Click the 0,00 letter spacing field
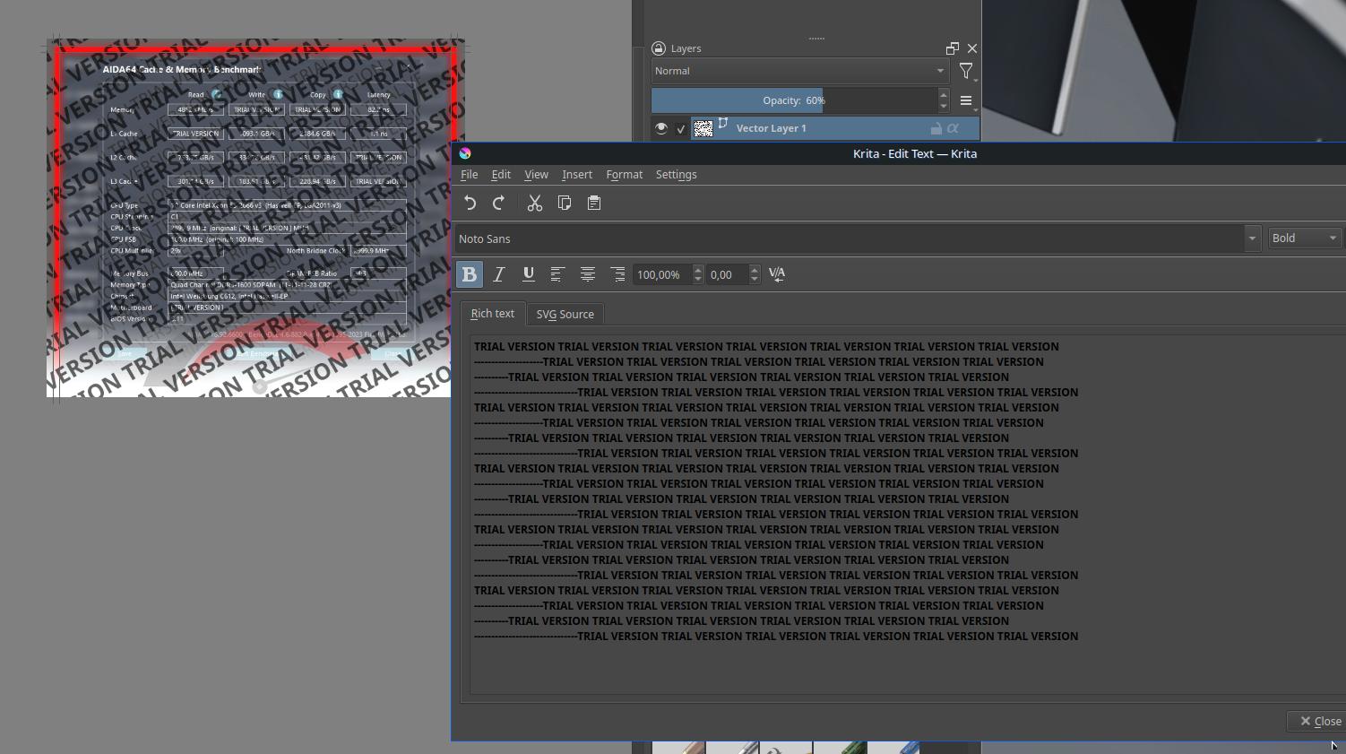1346x754 pixels. point(727,274)
